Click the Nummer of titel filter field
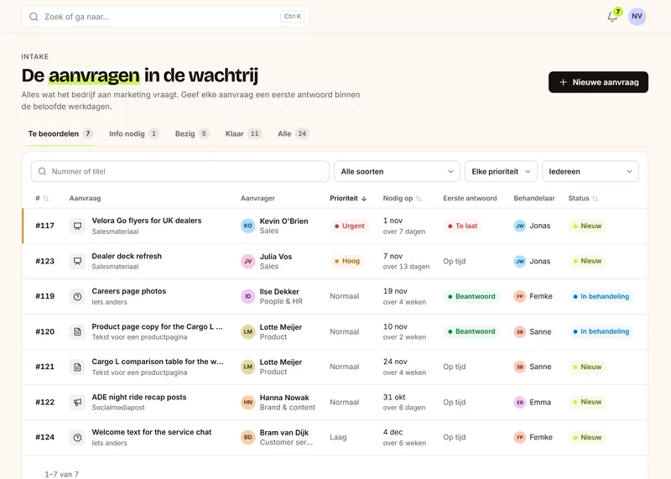671x479 pixels. [180, 171]
